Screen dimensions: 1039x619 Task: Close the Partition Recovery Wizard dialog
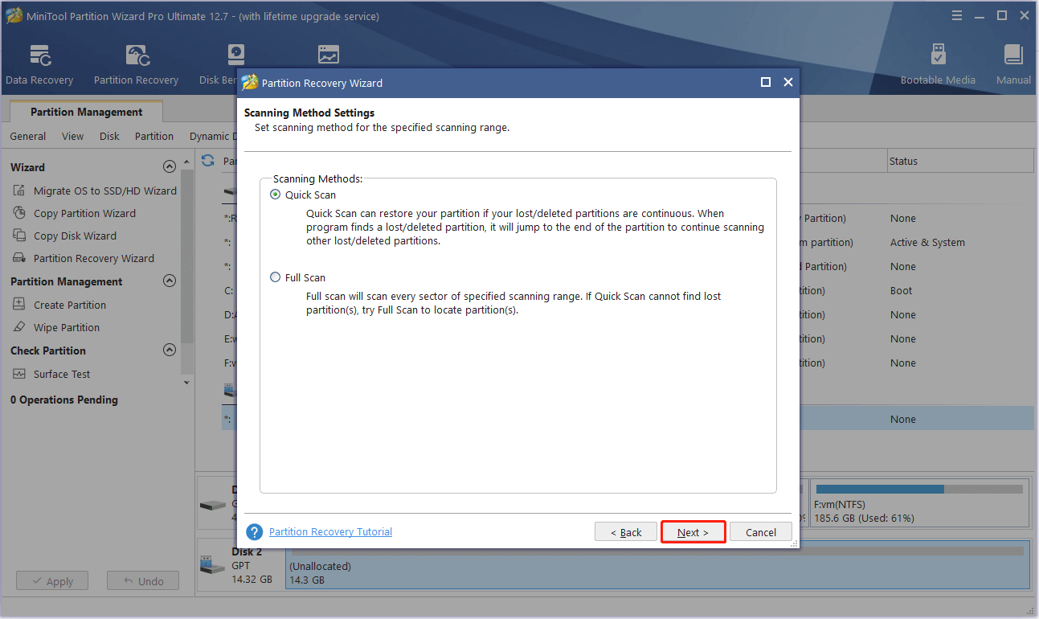coord(788,82)
